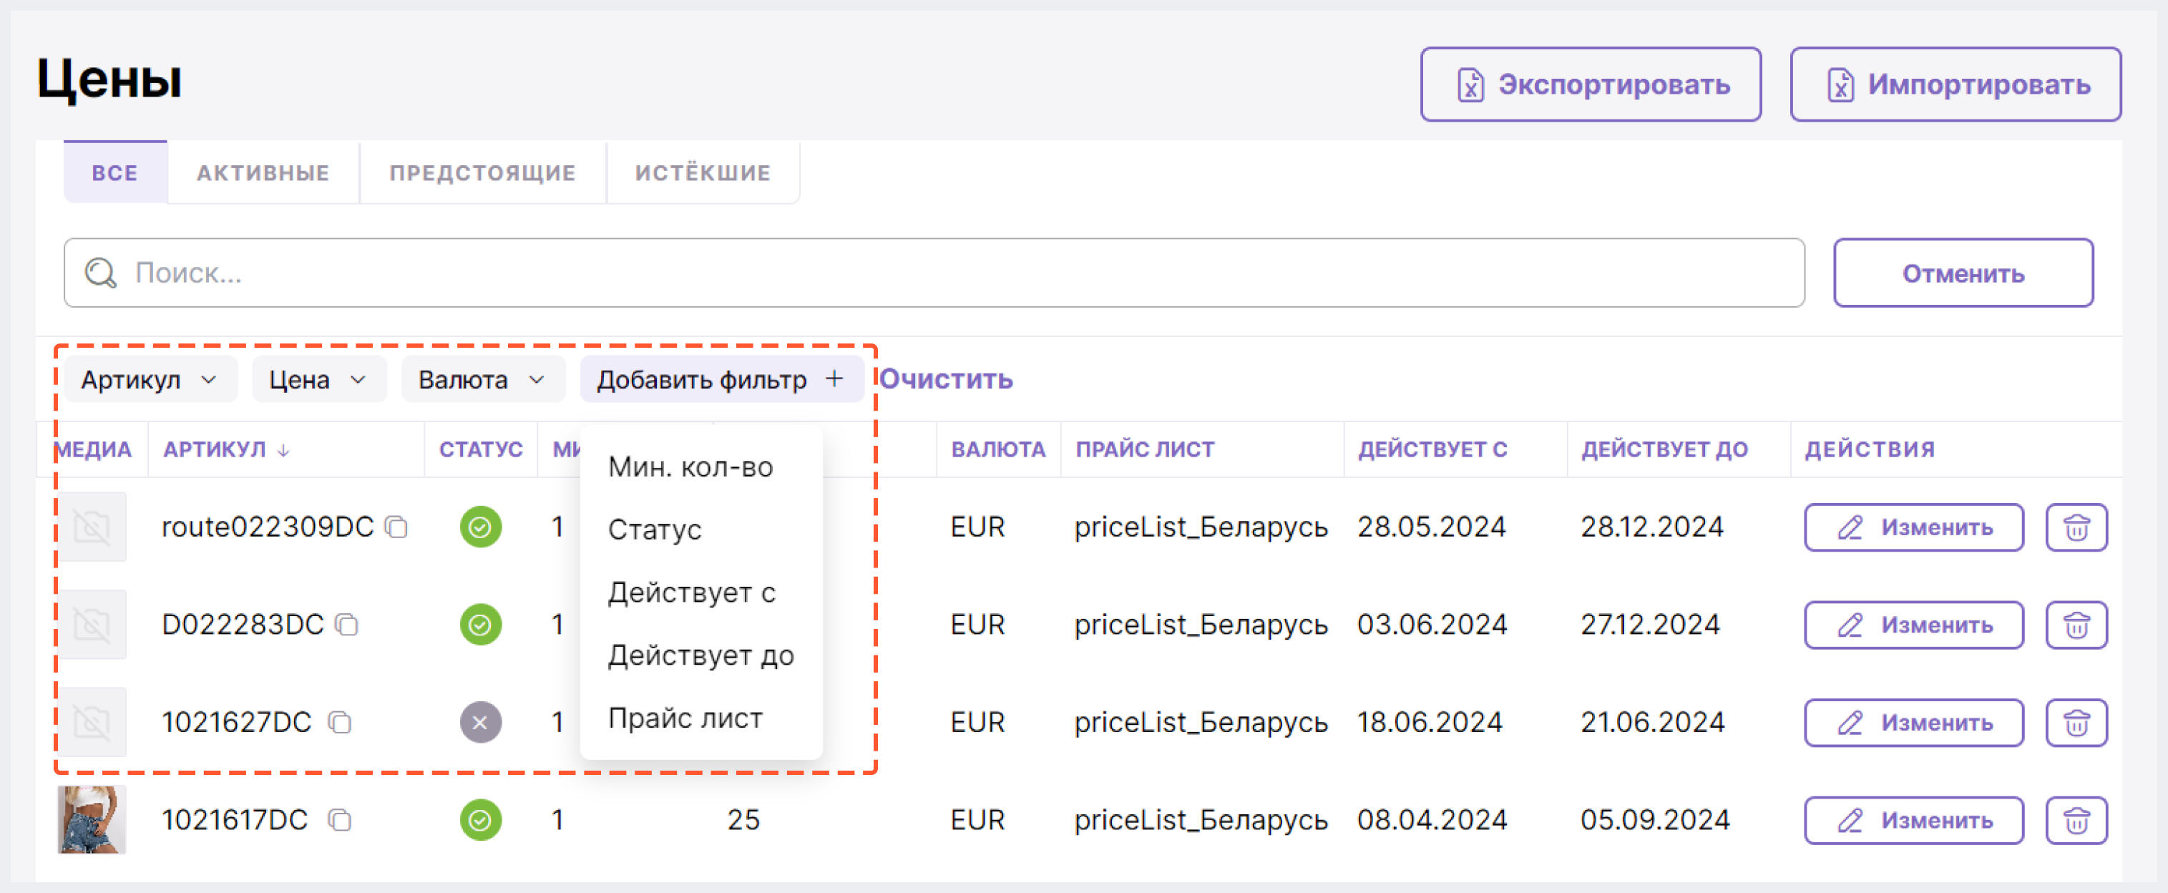The image size is (2168, 893).
Task: Click the СТАТУС column header
Action: coord(481,449)
